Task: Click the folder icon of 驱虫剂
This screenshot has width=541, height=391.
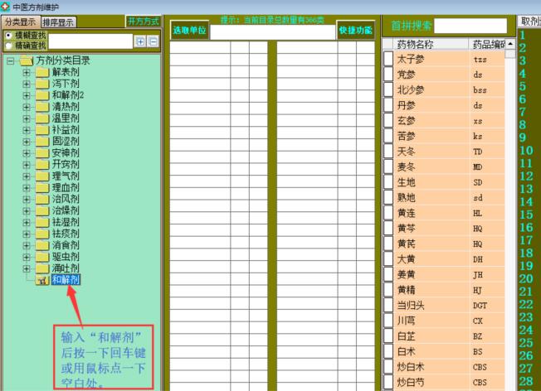Action: pyautogui.click(x=41, y=257)
